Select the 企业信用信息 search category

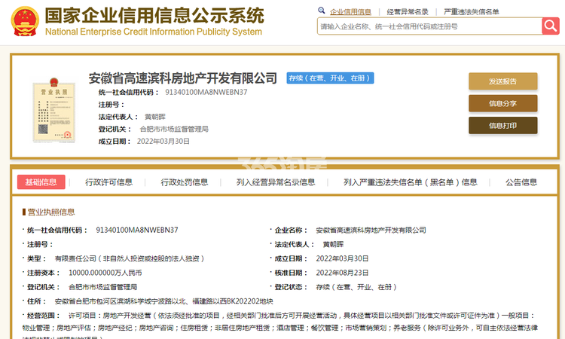pyautogui.click(x=350, y=12)
